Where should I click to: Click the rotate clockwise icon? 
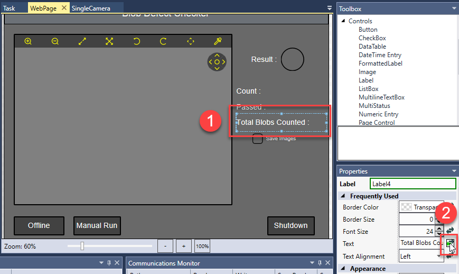(163, 41)
